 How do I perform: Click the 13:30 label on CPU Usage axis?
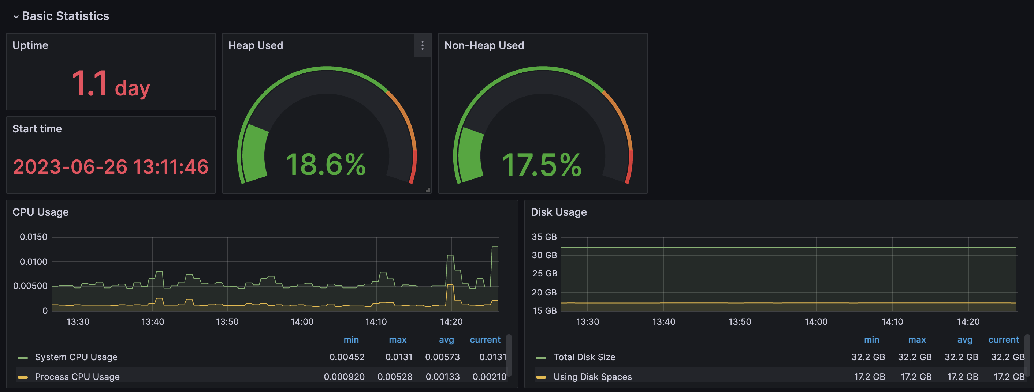pos(78,321)
